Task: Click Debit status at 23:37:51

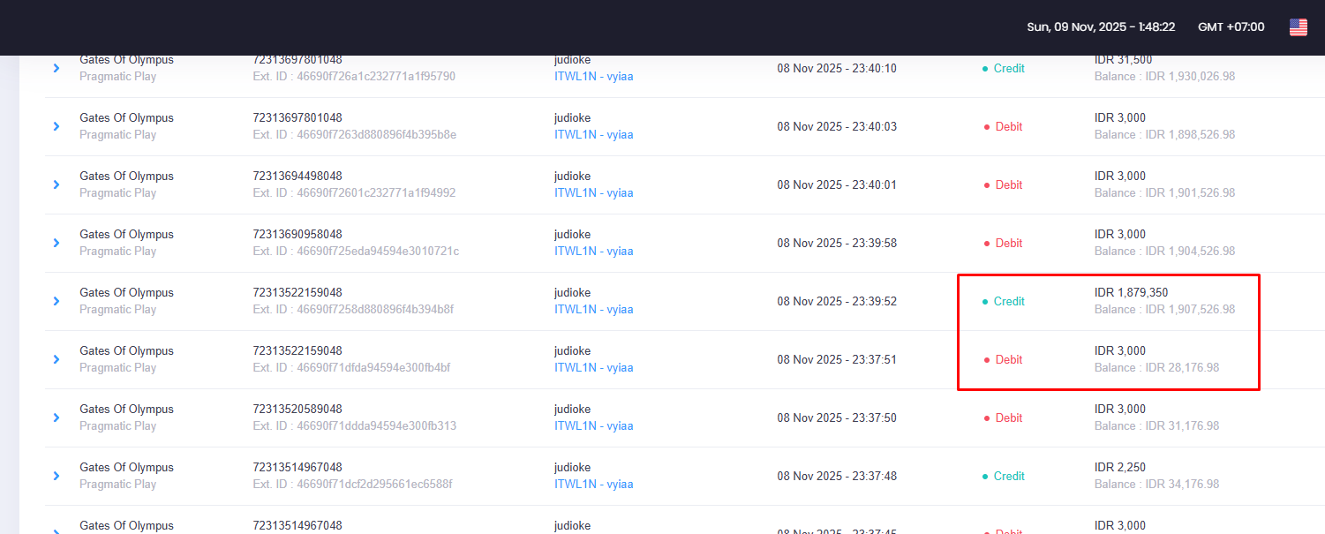Action: point(1003,359)
